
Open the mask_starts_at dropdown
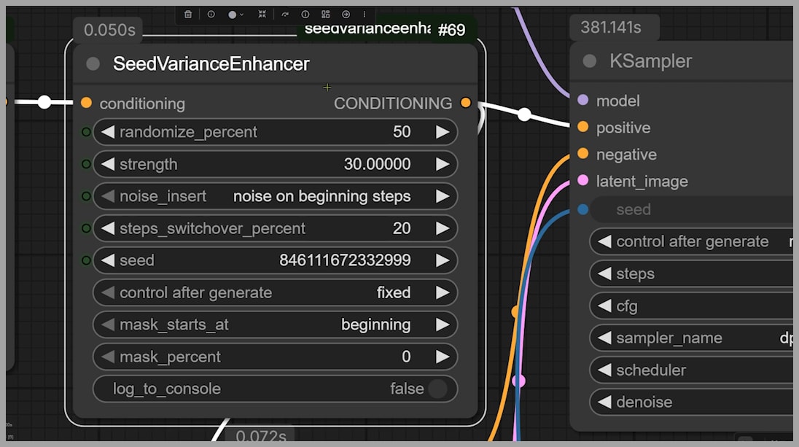276,324
